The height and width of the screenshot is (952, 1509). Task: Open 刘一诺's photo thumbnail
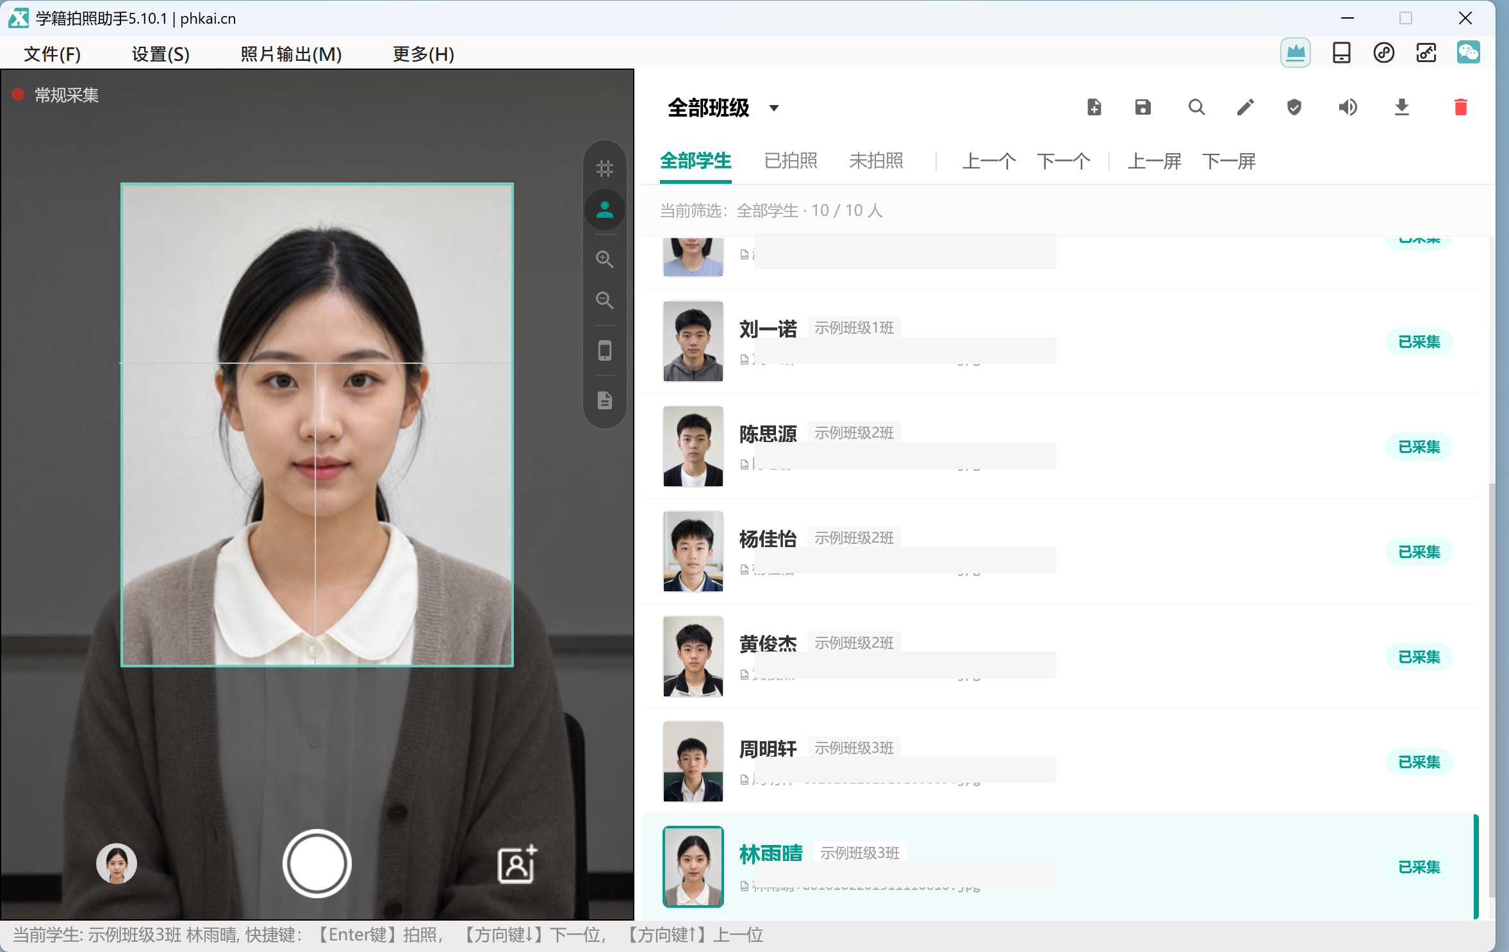693,341
